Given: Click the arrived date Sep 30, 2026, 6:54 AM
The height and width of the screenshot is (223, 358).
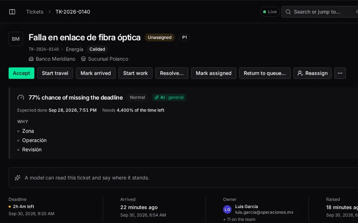Looking at the screenshot, I should pos(143,215).
